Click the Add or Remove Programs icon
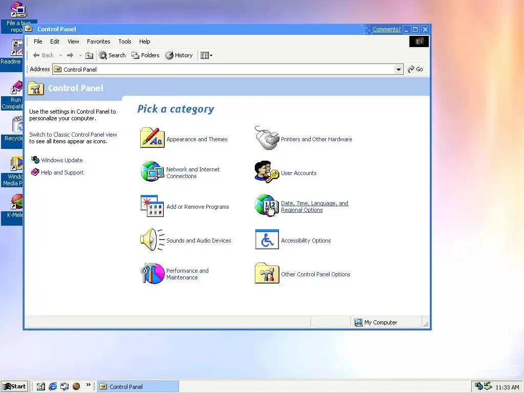 tap(152, 206)
